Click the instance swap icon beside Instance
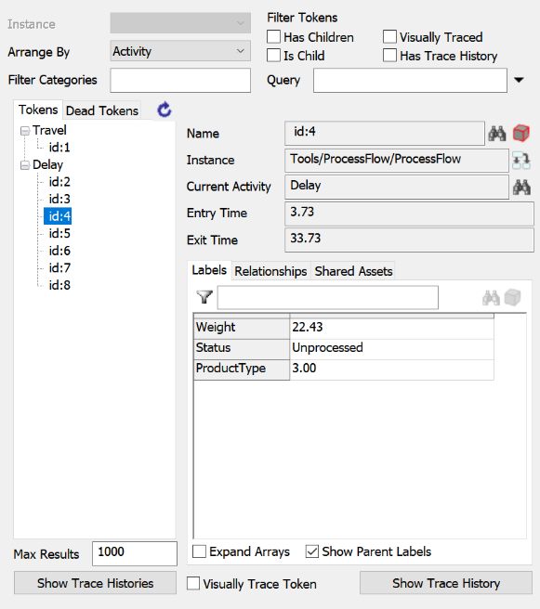The height and width of the screenshot is (609, 540). pos(521,161)
